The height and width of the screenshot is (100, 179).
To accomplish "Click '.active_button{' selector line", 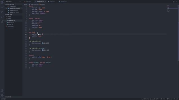I will point(35,41).
